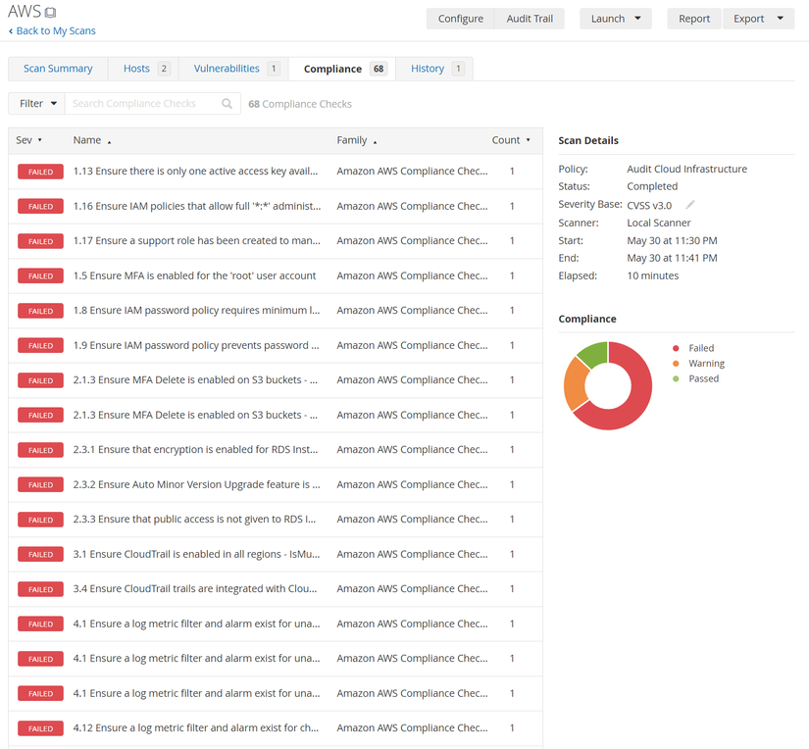Sort by the Family column header
This screenshot has height=749, width=809.
coord(357,140)
